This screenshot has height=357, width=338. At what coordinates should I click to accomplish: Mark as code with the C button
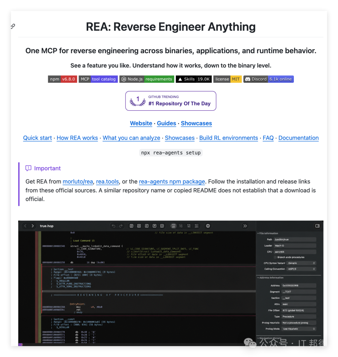pyautogui.click(x=147, y=226)
